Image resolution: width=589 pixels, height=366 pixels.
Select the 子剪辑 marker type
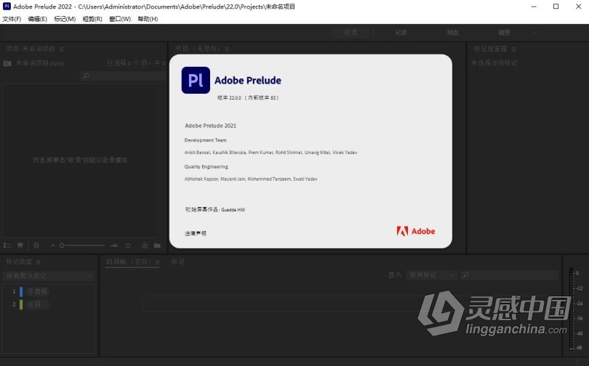click(38, 291)
